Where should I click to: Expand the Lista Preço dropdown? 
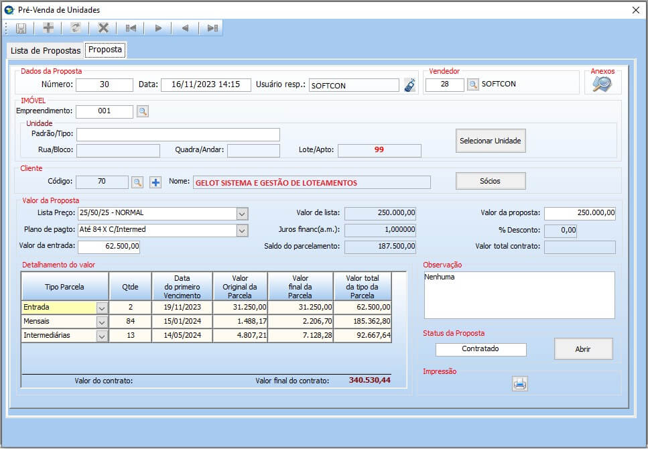(x=242, y=214)
